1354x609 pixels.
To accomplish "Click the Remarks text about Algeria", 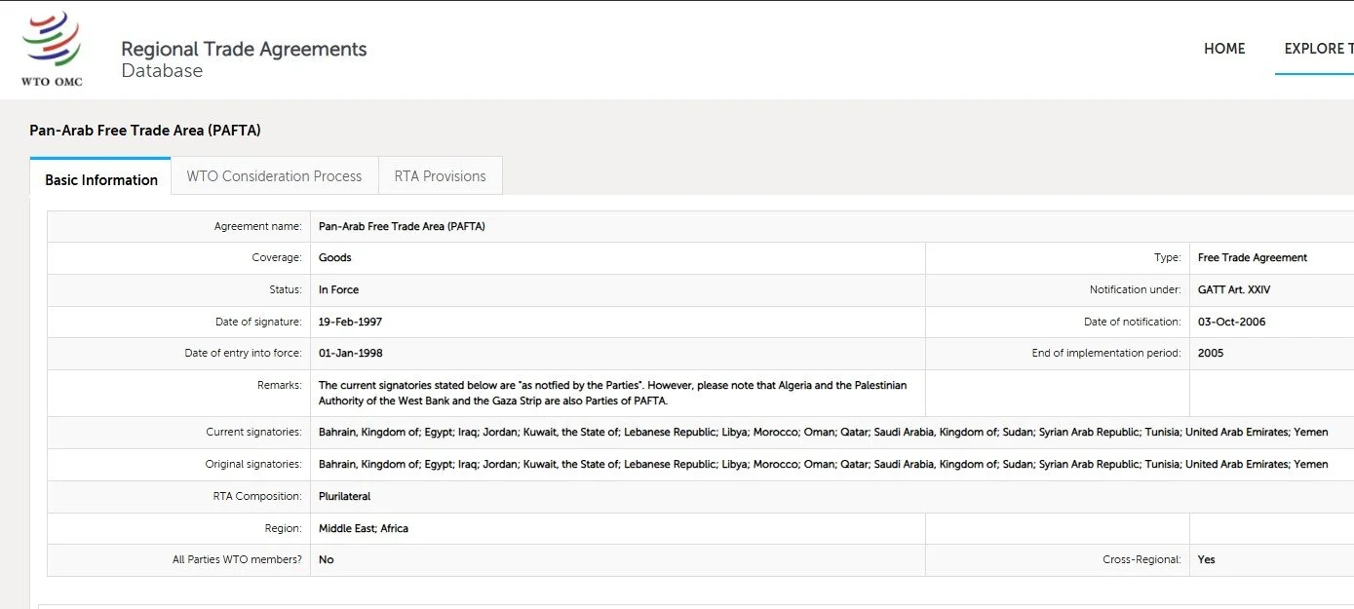I will click(x=612, y=394).
